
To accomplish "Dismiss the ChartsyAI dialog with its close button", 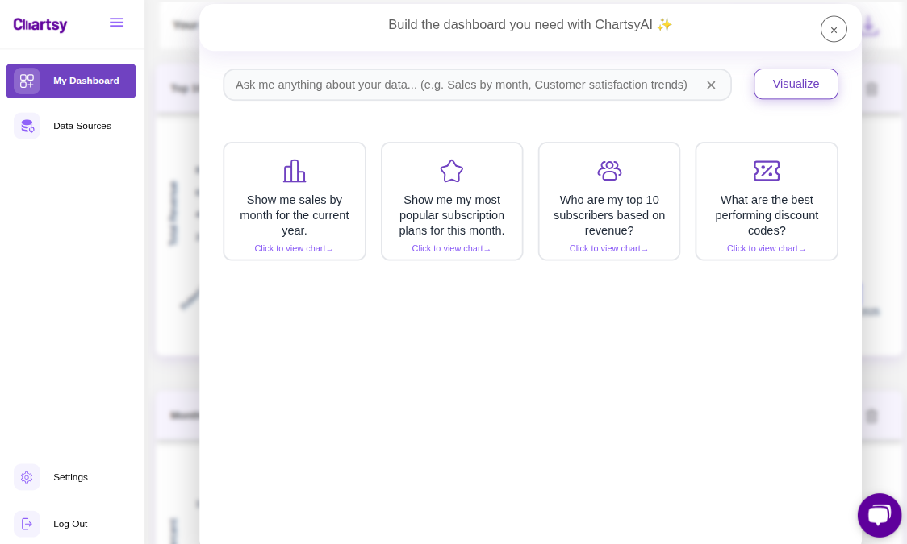I will coord(834,29).
